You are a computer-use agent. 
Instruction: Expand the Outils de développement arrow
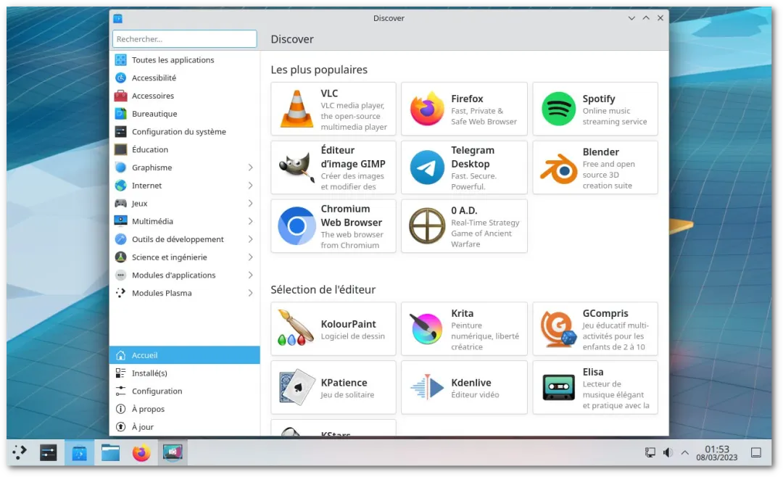[250, 240]
